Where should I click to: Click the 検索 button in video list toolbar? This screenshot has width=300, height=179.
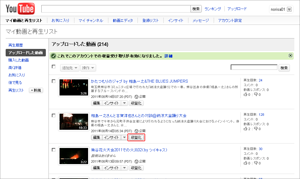[284, 68]
